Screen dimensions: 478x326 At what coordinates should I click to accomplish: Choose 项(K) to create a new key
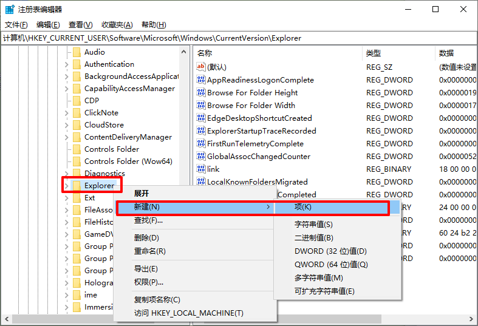pos(332,208)
